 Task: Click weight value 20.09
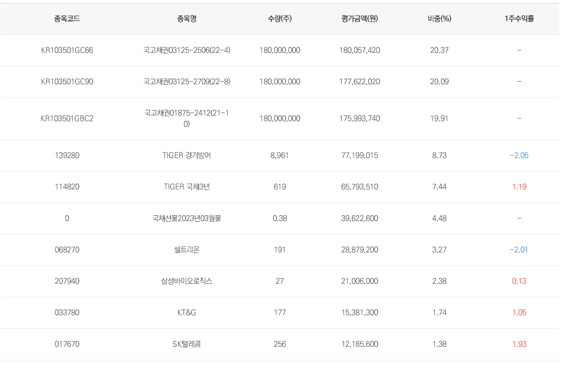[439, 82]
